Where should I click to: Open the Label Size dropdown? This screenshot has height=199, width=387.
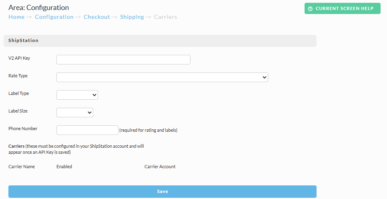(75, 113)
